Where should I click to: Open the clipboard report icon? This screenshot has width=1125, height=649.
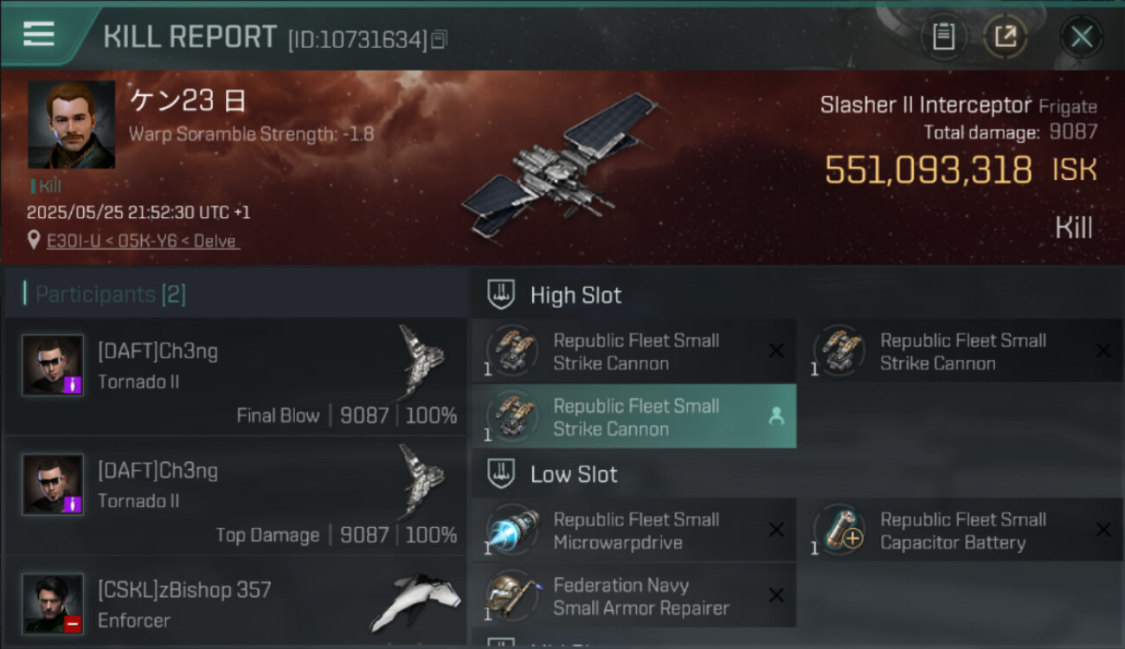coord(943,36)
